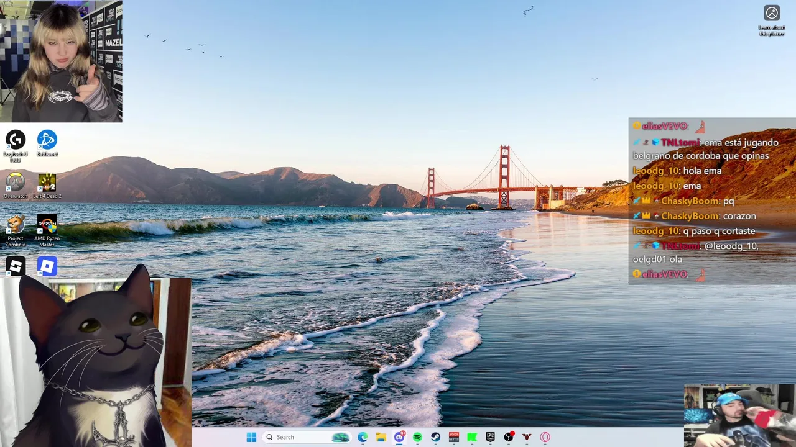The width and height of the screenshot is (796, 447).
Task: Select the black Roblox desktop shortcut
Action: pyautogui.click(x=16, y=266)
